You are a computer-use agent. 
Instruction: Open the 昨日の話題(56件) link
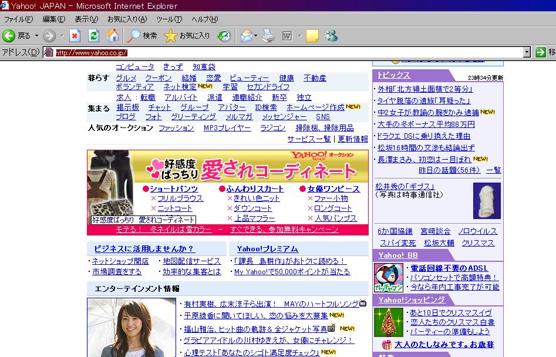tap(449, 170)
